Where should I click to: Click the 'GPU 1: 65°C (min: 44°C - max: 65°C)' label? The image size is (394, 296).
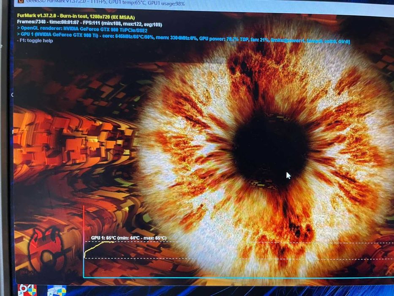129,238
